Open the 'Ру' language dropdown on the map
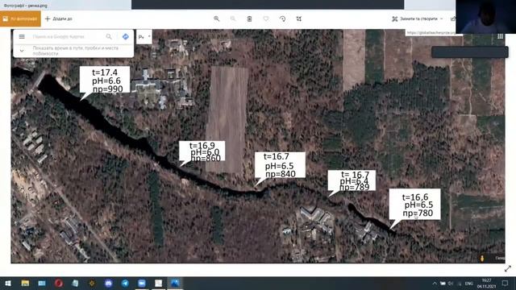Screen dimensions: 516x290 [x=144, y=37]
